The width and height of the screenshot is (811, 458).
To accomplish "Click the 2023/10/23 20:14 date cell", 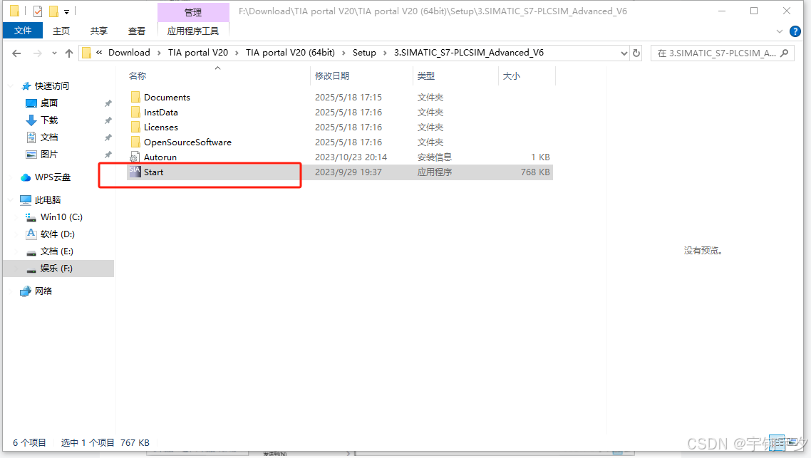I will [351, 157].
